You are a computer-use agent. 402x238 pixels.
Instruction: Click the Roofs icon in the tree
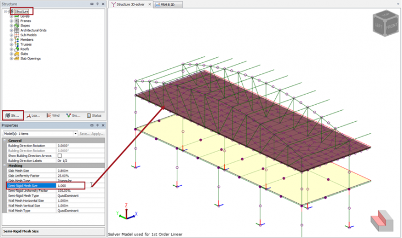[x=16, y=49]
